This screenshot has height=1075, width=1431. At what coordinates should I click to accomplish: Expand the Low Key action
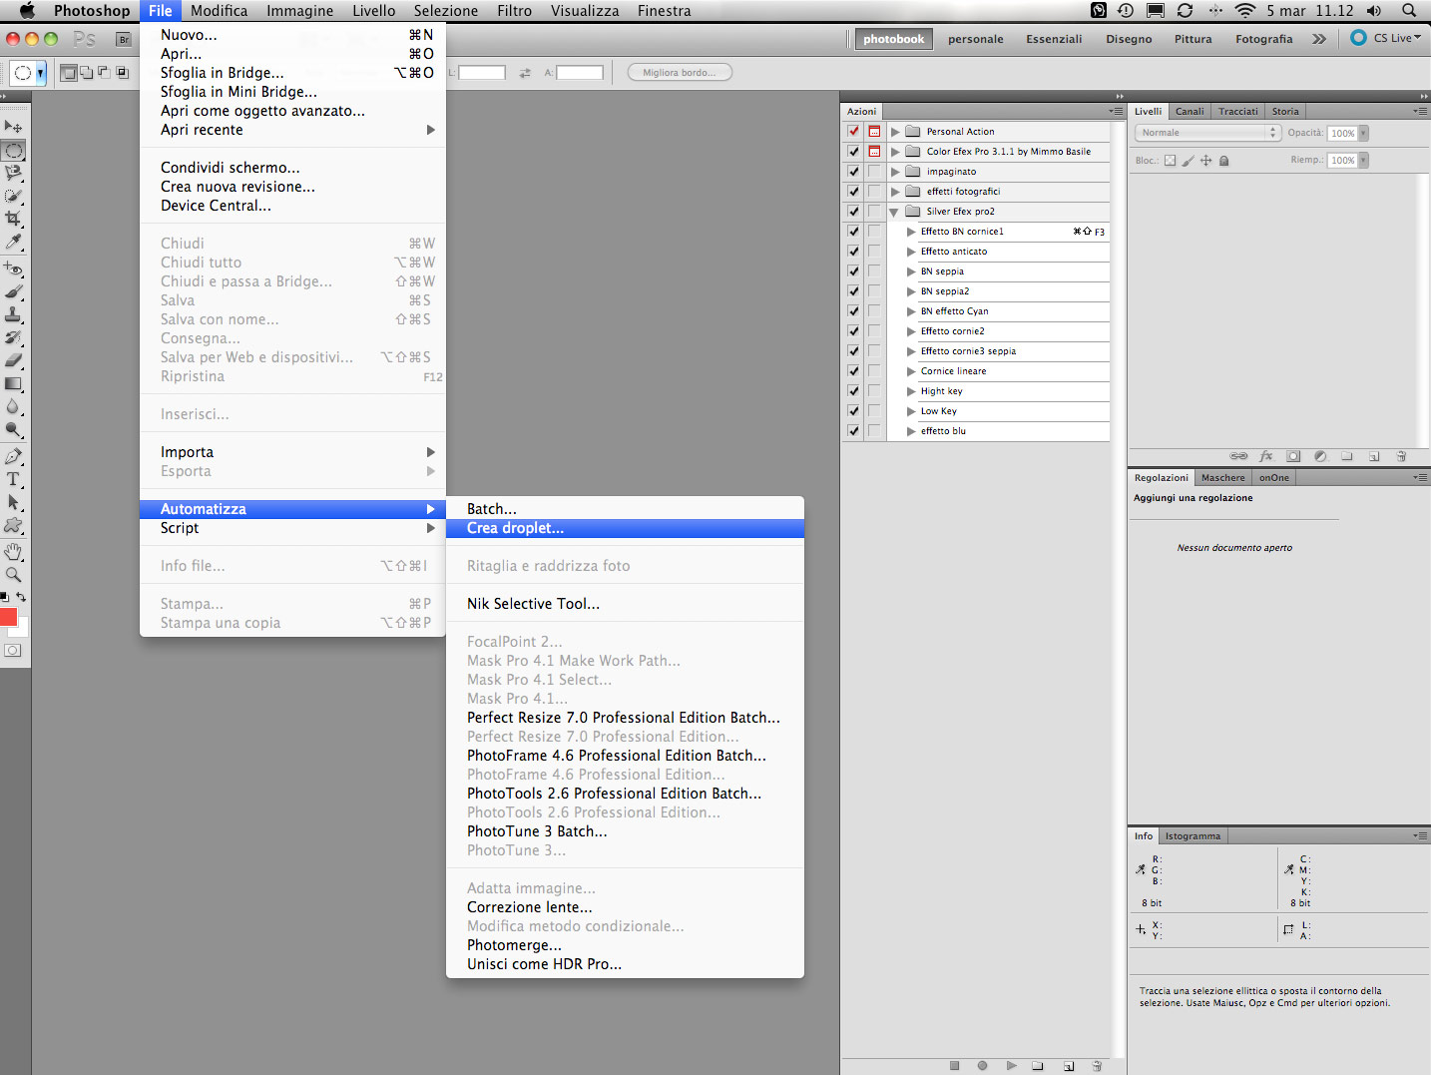911,411
